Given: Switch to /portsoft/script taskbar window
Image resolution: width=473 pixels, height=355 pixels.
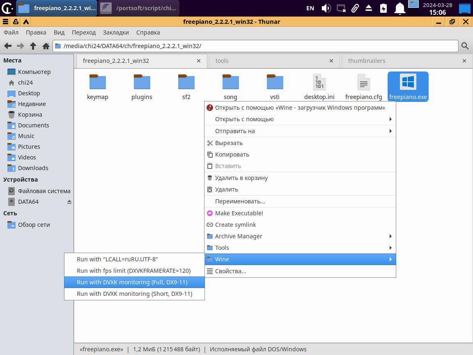Looking at the screenshot, I should (139, 8).
